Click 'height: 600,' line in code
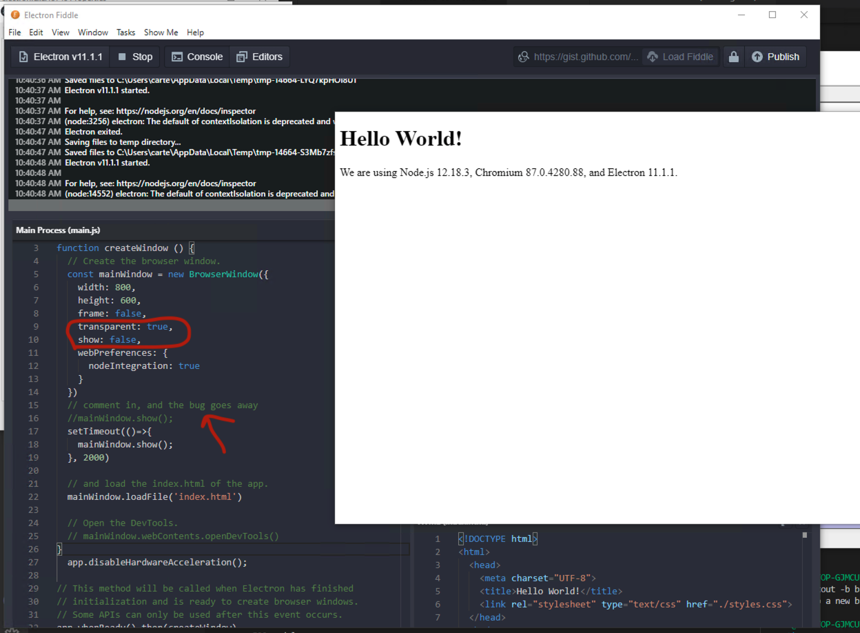Image resolution: width=860 pixels, height=633 pixels. 110,300
